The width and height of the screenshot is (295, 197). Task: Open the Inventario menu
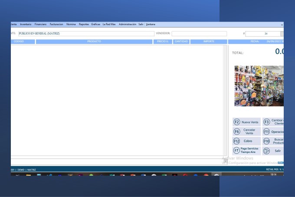point(26,24)
